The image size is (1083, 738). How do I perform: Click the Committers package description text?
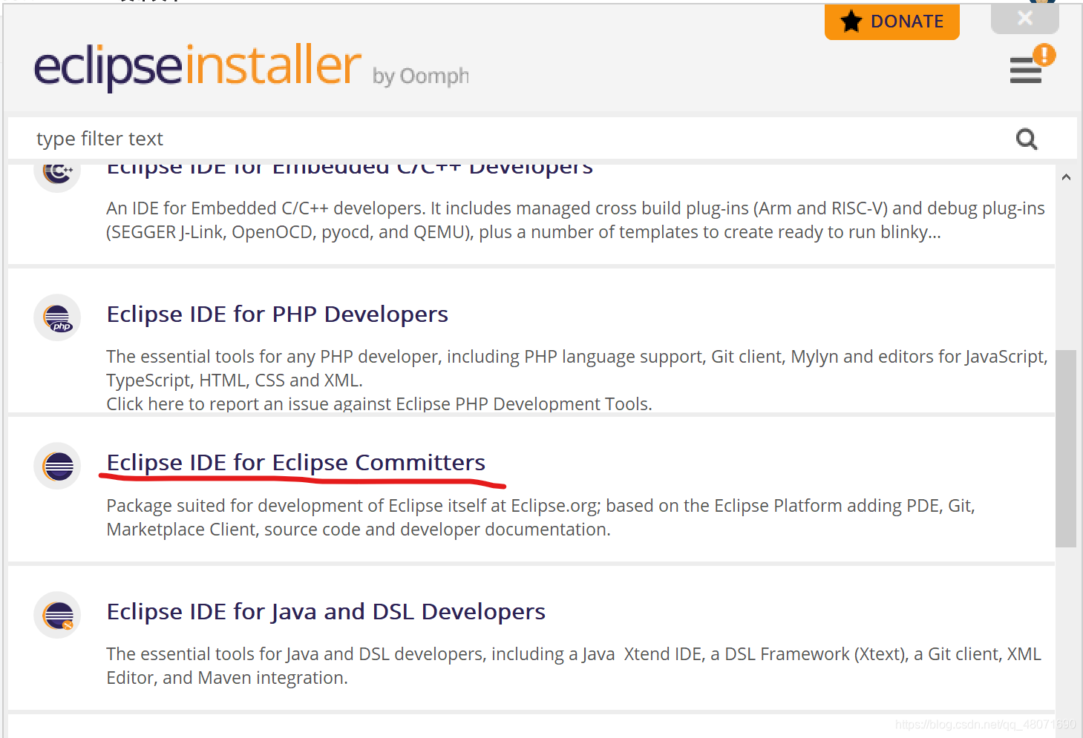(x=540, y=518)
